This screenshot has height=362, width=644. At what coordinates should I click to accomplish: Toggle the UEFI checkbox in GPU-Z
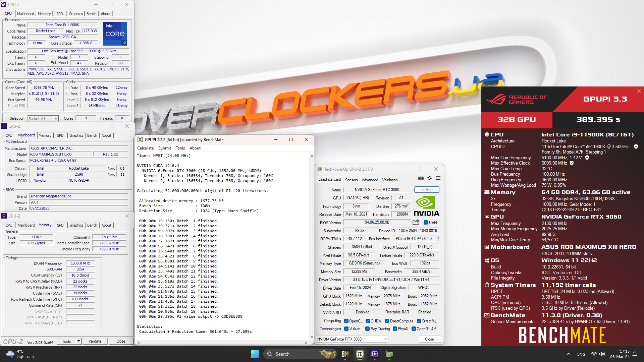pos(426,222)
